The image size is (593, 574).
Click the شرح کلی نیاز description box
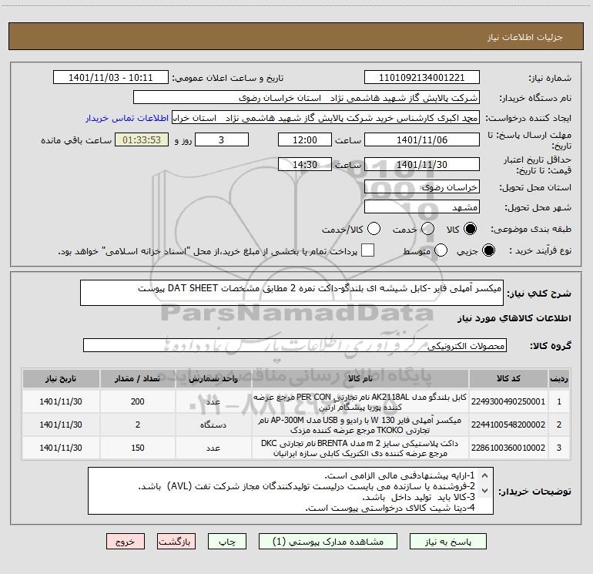[292, 293]
